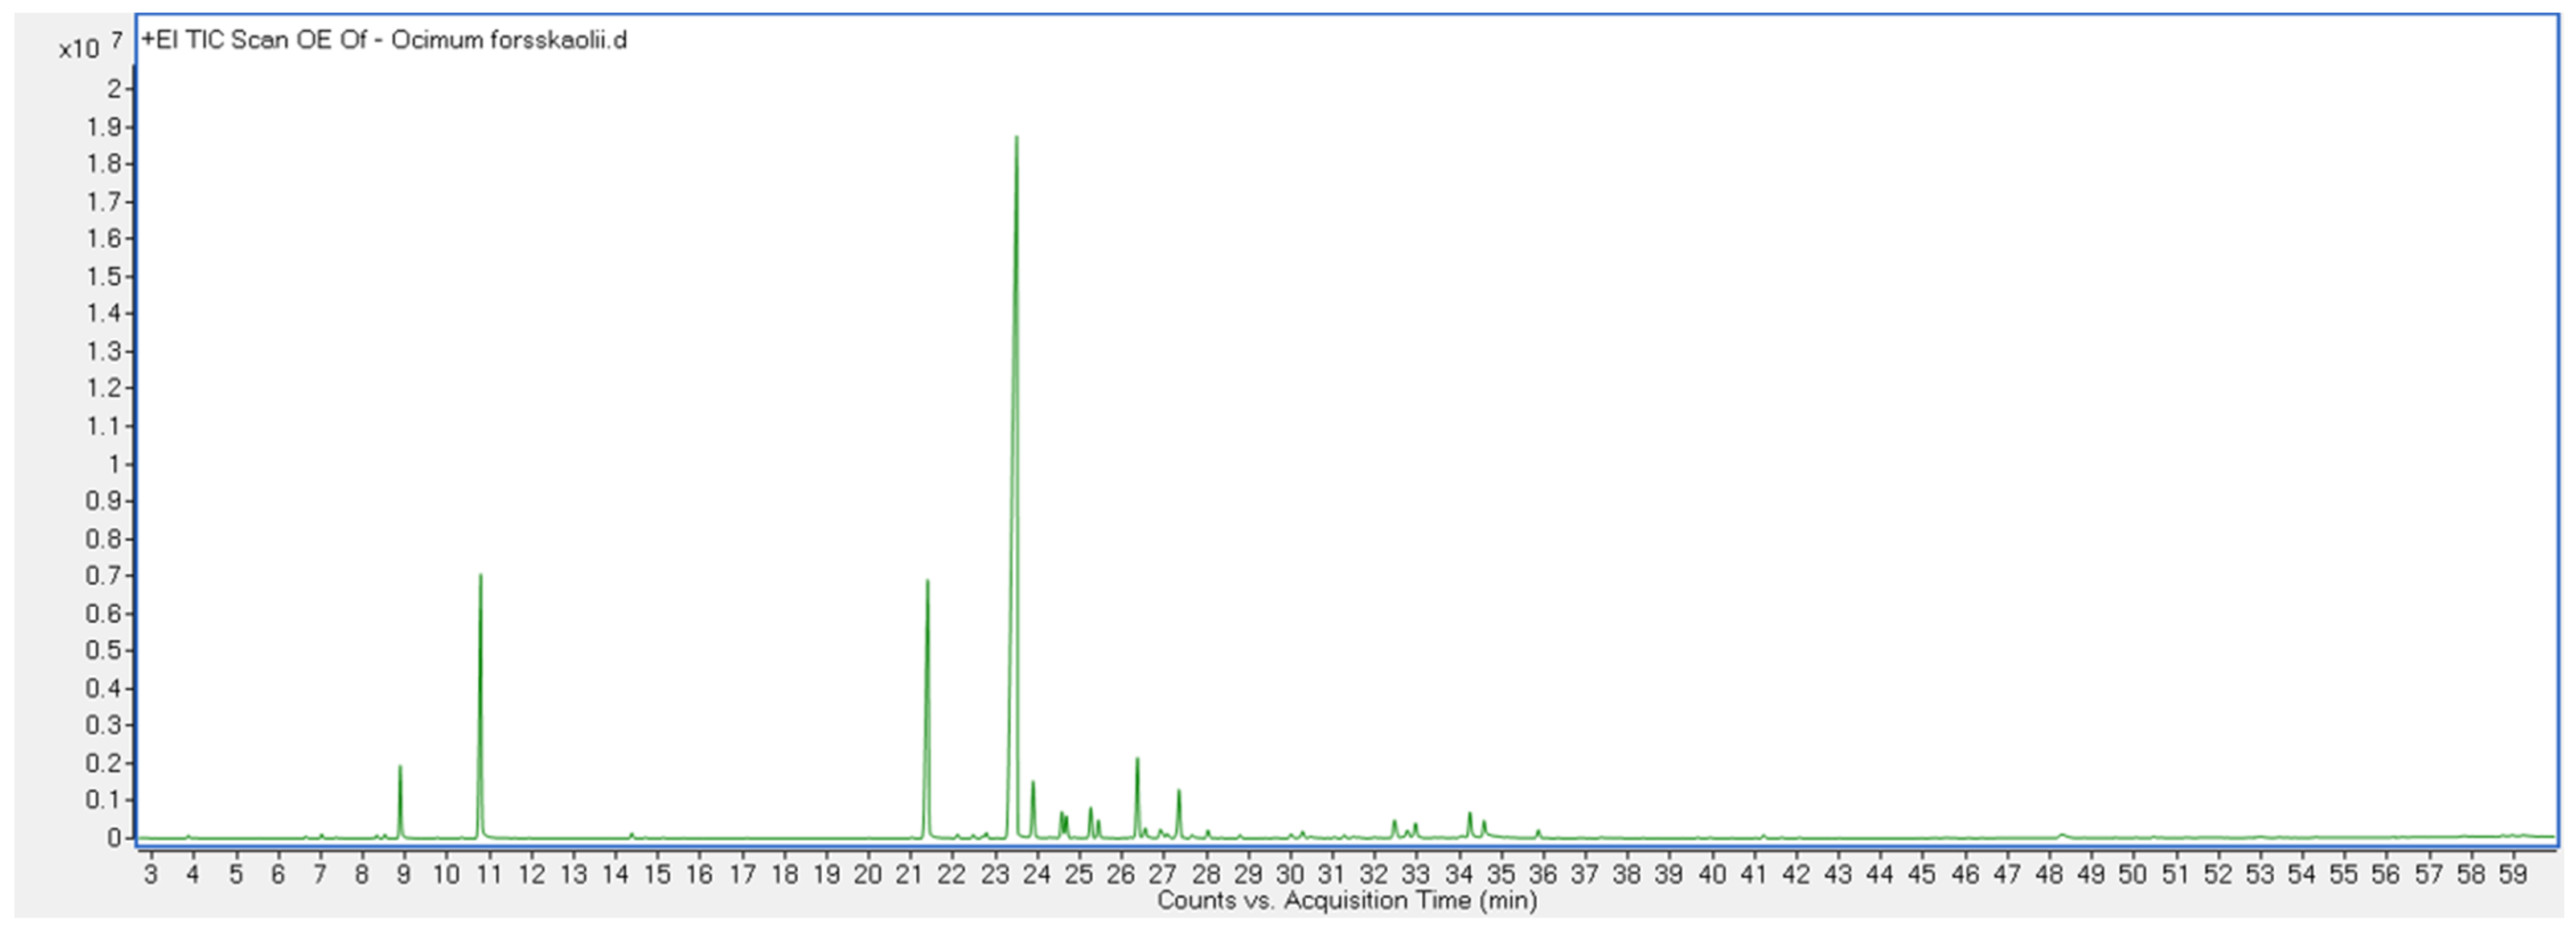The image size is (2576, 933).
Task: Click the small peak near 8.9 minutes
Action: click(x=400, y=768)
